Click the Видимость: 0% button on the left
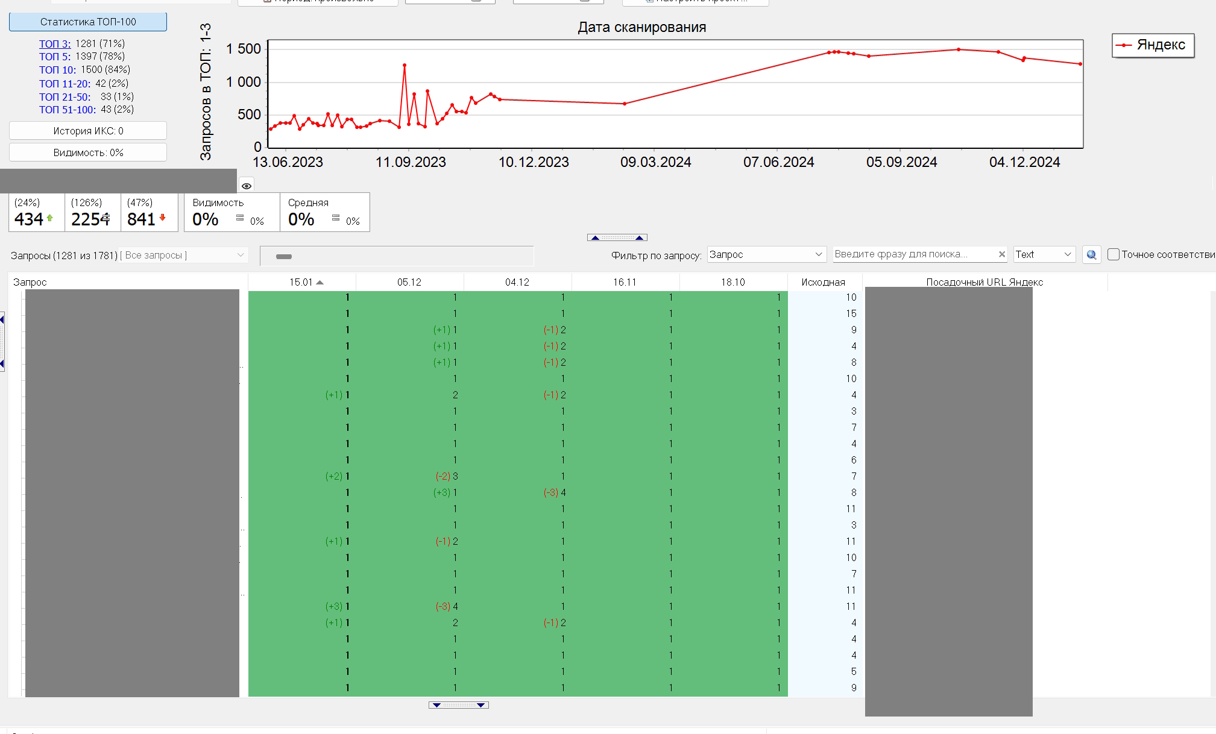Screen dimensions: 1216x734 tap(88, 152)
